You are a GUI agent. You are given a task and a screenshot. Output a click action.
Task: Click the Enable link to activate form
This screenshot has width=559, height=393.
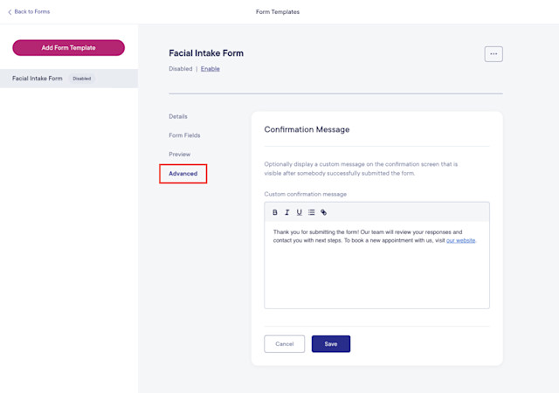210,69
